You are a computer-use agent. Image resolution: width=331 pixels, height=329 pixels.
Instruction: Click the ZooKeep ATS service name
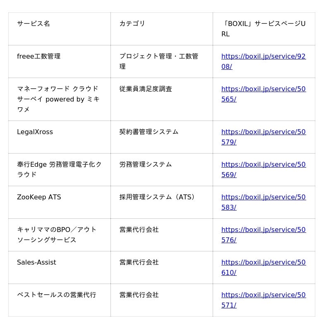pyautogui.click(x=39, y=197)
